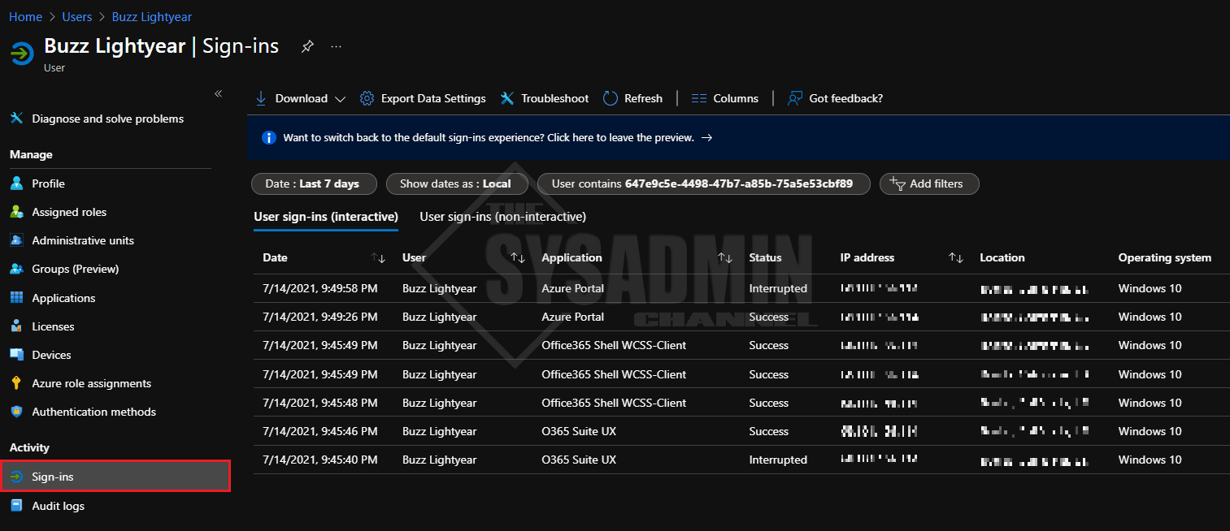Open the Show dates as Local filter
Screen dimensions: 1230x531
point(458,183)
